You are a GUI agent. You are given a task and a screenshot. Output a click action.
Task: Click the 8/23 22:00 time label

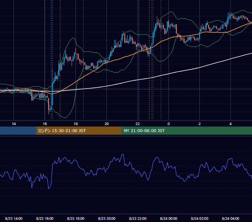click(x=137, y=218)
